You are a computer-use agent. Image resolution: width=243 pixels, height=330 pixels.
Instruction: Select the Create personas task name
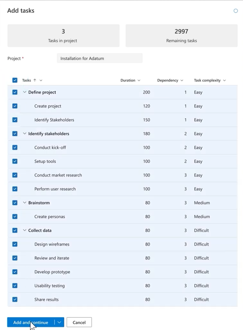pyautogui.click(x=50, y=217)
